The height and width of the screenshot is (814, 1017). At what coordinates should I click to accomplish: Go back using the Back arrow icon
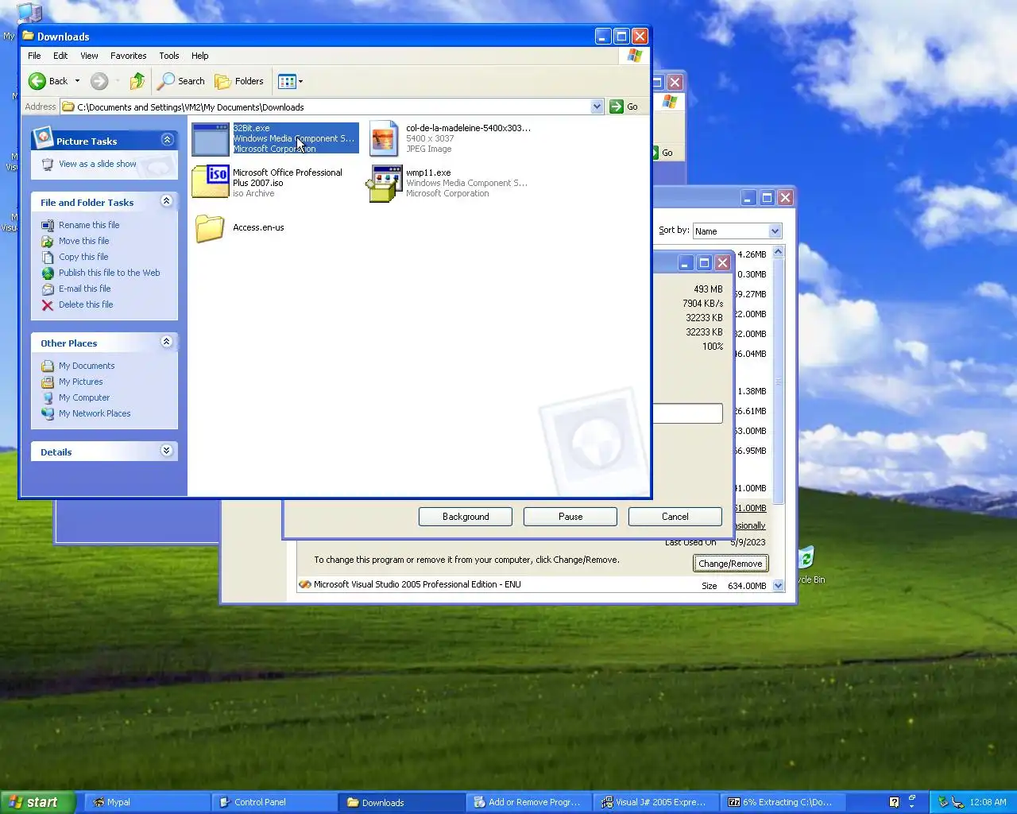coord(37,81)
